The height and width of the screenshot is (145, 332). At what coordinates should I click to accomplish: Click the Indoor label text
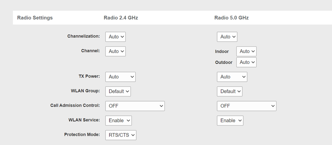(222, 52)
